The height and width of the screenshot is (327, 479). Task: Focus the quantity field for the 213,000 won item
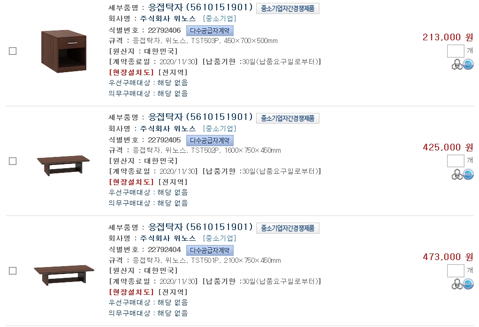pyautogui.click(x=455, y=51)
